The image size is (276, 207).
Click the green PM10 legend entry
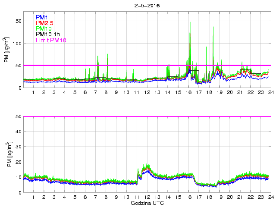[44, 28]
